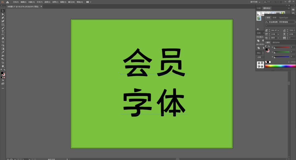This screenshot has height=160, width=296.
Task: Pick the Pen tool
Action: 3,18
